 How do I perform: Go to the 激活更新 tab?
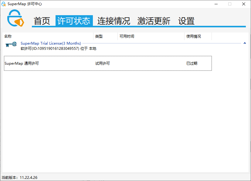154,21
